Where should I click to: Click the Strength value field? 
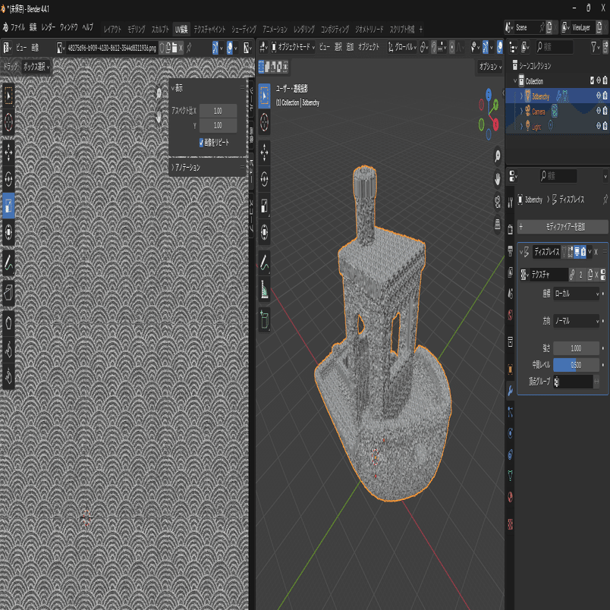click(576, 348)
